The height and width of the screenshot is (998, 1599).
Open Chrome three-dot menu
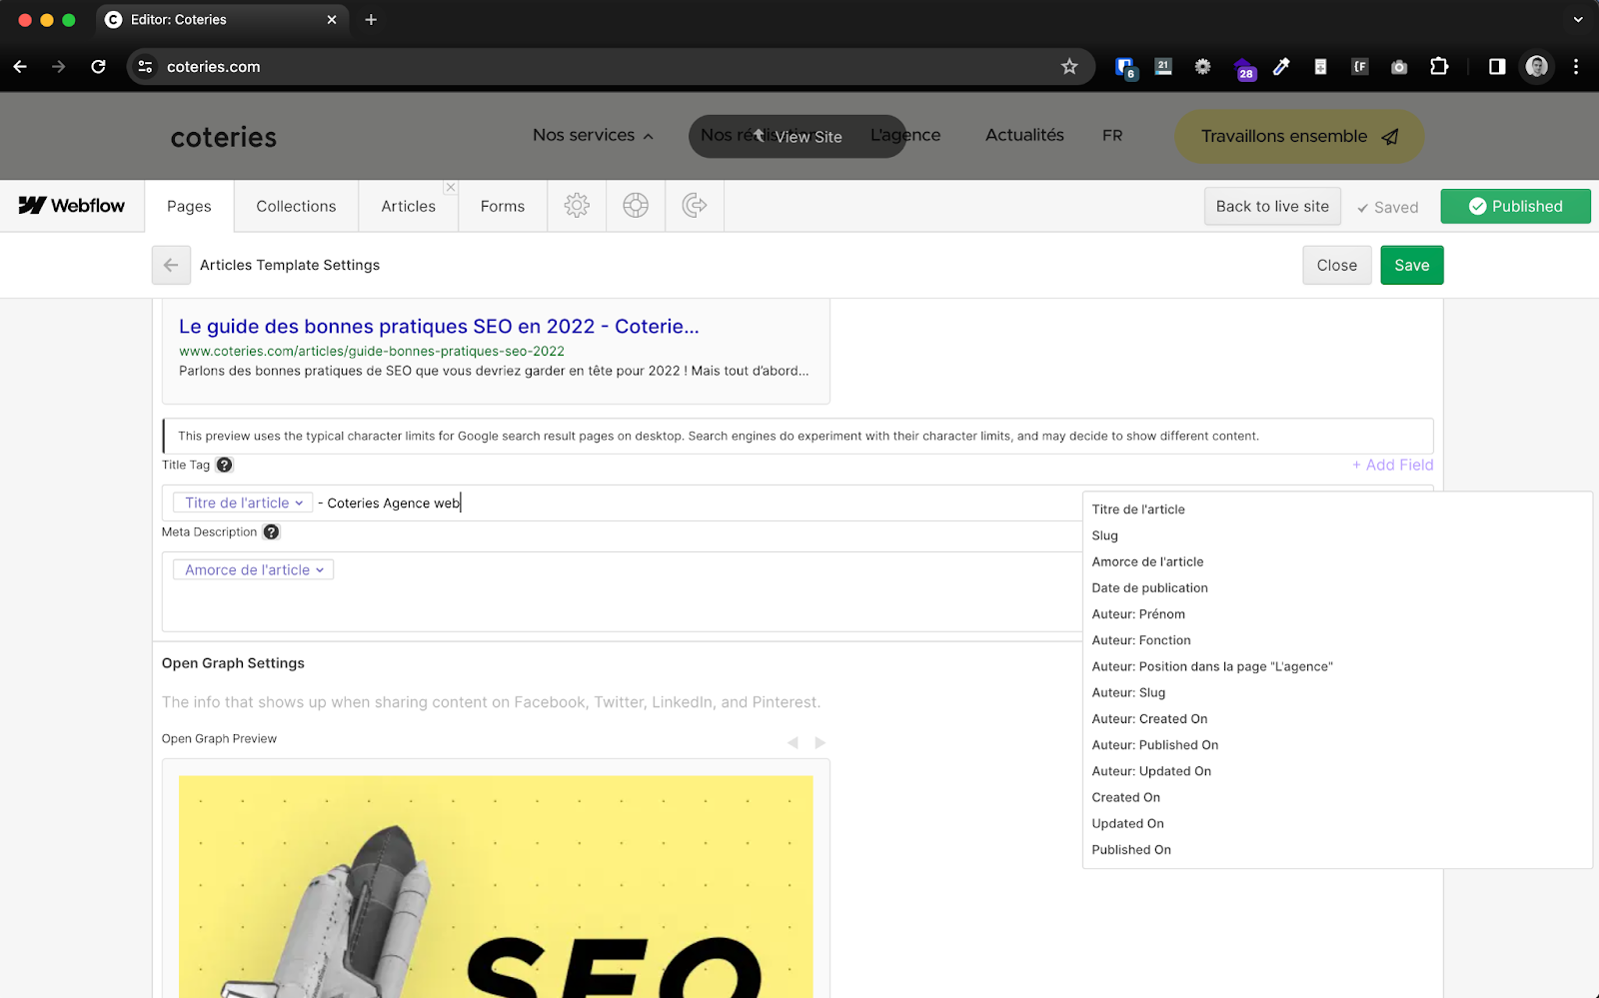tap(1576, 67)
